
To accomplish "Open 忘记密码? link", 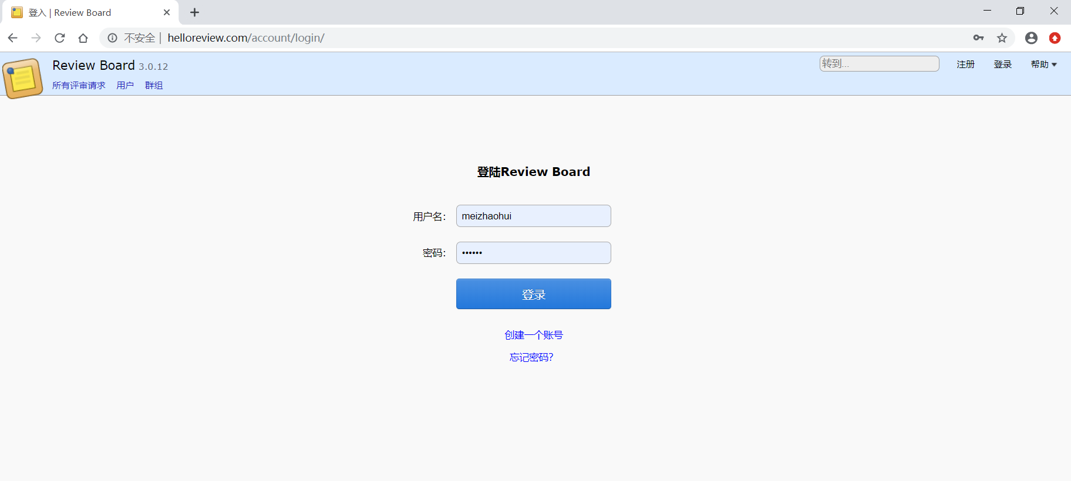I will tap(531, 357).
